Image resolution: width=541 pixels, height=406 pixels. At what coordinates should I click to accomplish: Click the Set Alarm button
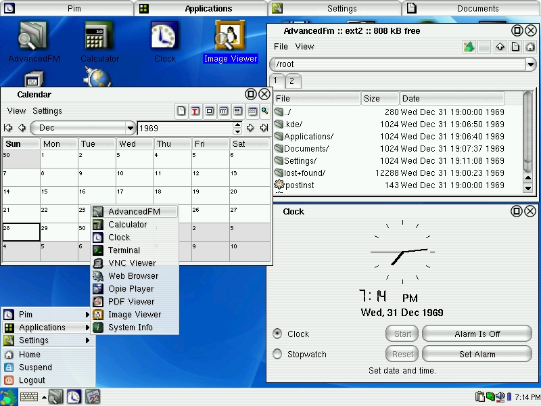coord(477,354)
